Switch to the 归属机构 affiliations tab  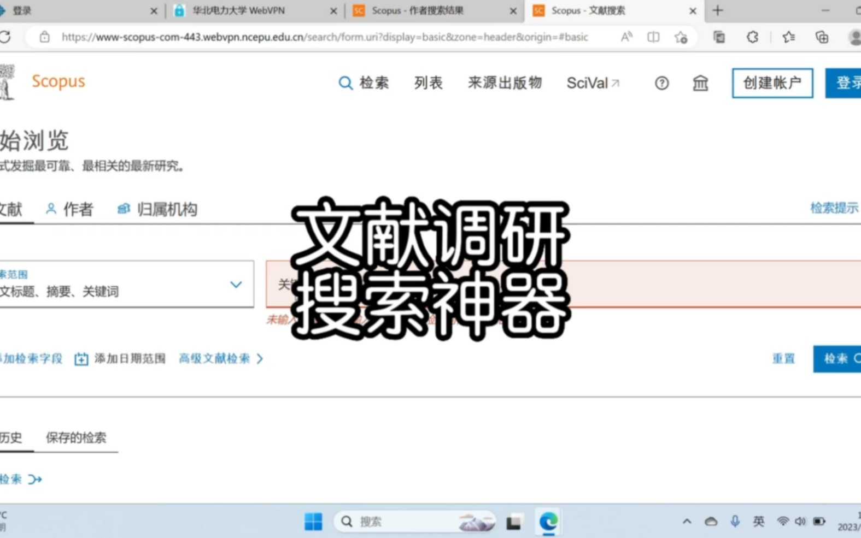click(157, 209)
